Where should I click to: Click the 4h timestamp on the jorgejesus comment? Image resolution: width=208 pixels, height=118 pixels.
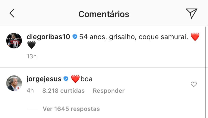point(30,90)
